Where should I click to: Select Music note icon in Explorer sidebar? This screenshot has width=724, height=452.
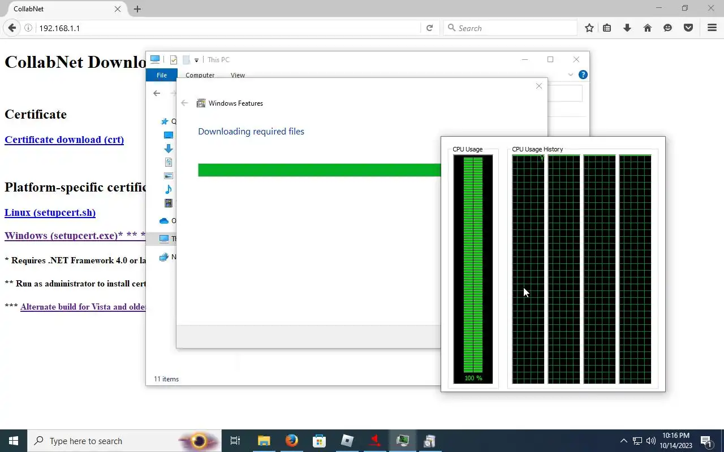(168, 189)
